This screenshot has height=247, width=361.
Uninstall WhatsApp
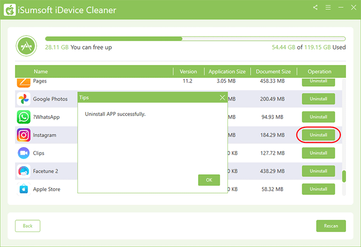point(318,117)
